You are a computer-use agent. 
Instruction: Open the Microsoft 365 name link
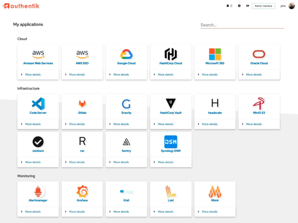pos(215,63)
